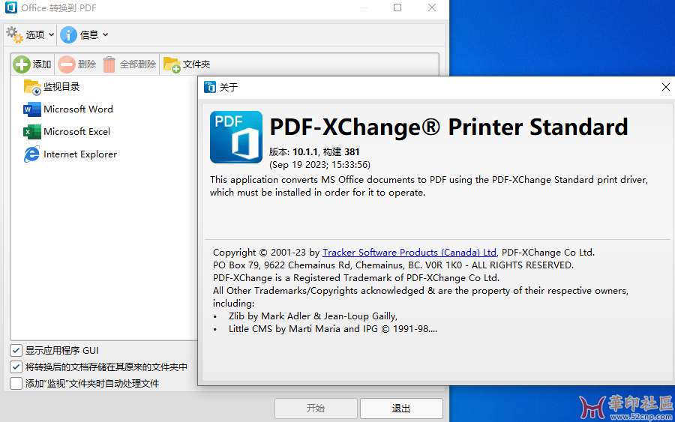This screenshot has width=675, height=422.
Task: Click the PDF-XChange logo in About dialog
Action: (x=236, y=137)
